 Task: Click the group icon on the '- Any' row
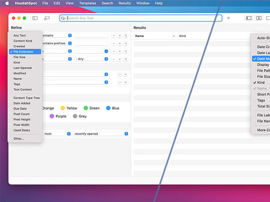(x=126, y=59)
